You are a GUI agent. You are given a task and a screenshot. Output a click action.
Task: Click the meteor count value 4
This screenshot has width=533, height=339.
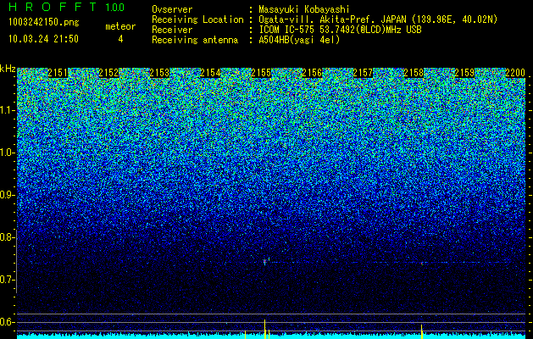tap(120, 39)
